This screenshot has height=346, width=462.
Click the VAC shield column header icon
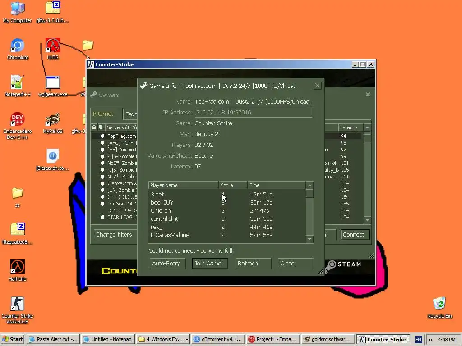coord(101,127)
